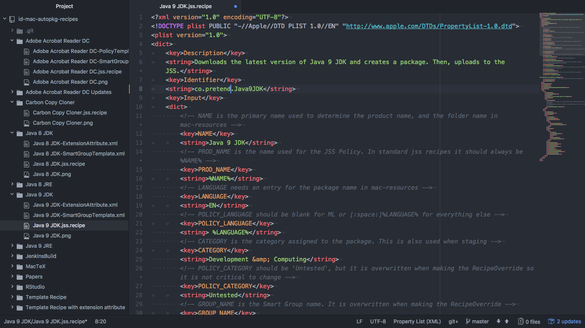
Task: Click the JenkinsBuild folder icon
Action: click(x=19, y=256)
